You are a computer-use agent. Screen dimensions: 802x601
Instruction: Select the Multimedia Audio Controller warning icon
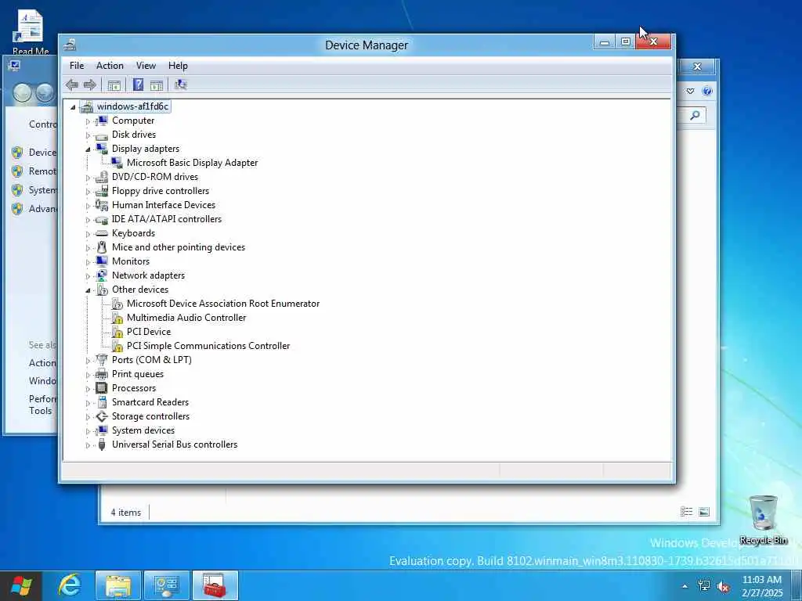coord(117,318)
